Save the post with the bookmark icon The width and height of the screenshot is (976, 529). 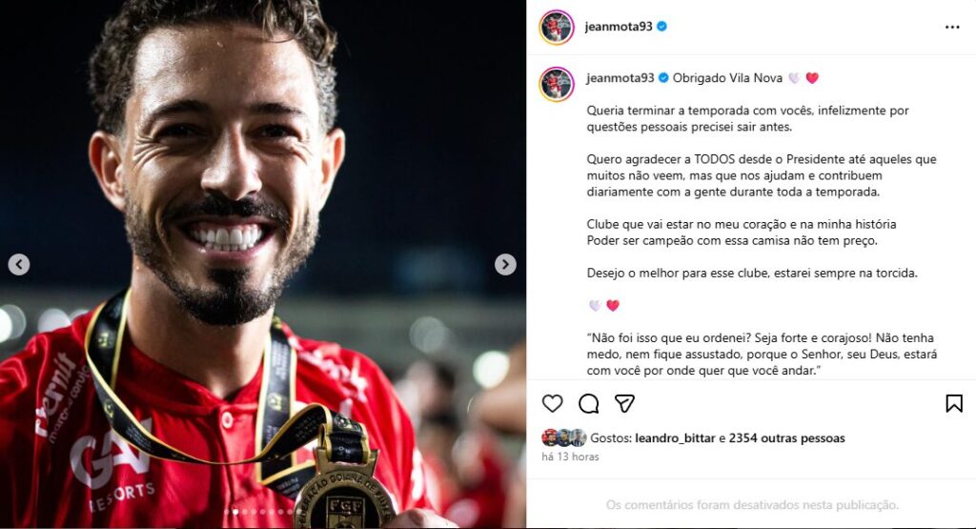953,403
